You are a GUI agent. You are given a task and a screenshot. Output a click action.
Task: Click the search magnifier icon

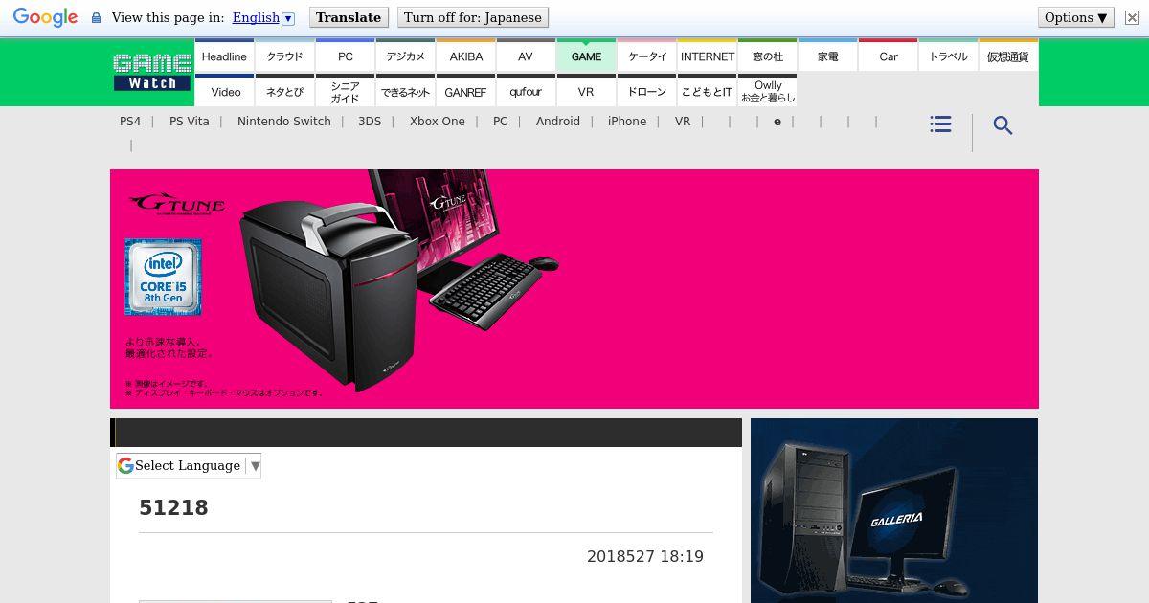click(1003, 125)
